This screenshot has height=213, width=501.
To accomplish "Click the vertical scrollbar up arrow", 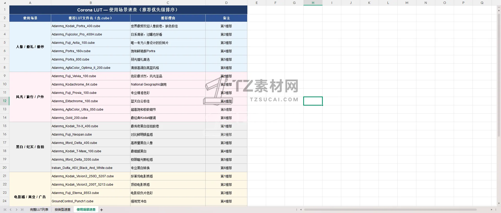I will pos(499,10).
